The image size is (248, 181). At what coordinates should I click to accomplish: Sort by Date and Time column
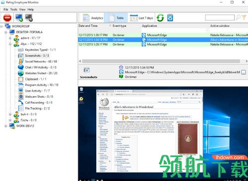(x=88, y=26)
